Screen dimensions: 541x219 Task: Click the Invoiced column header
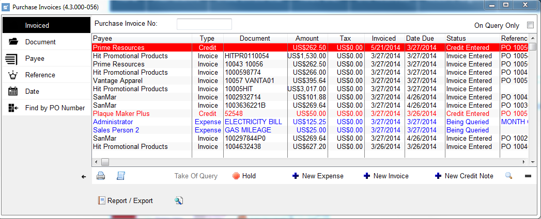(384, 38)
